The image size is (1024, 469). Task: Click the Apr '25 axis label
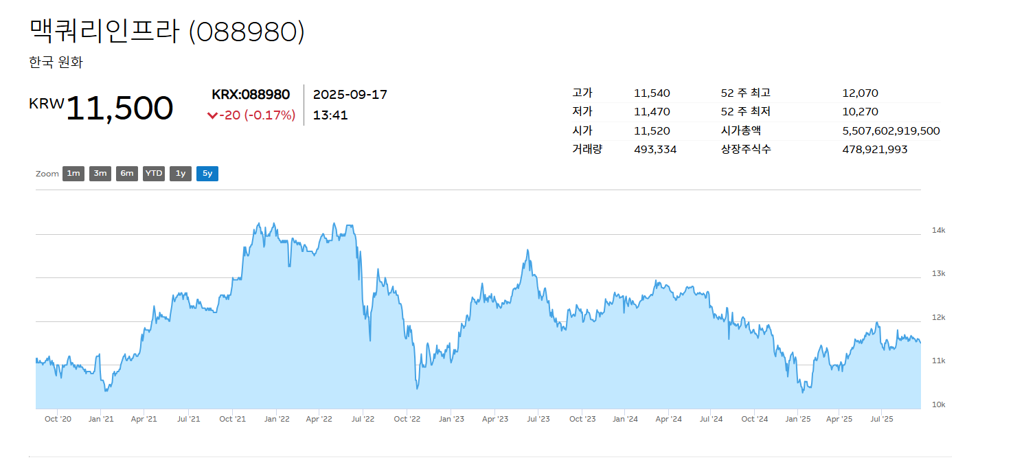(839, 418)
